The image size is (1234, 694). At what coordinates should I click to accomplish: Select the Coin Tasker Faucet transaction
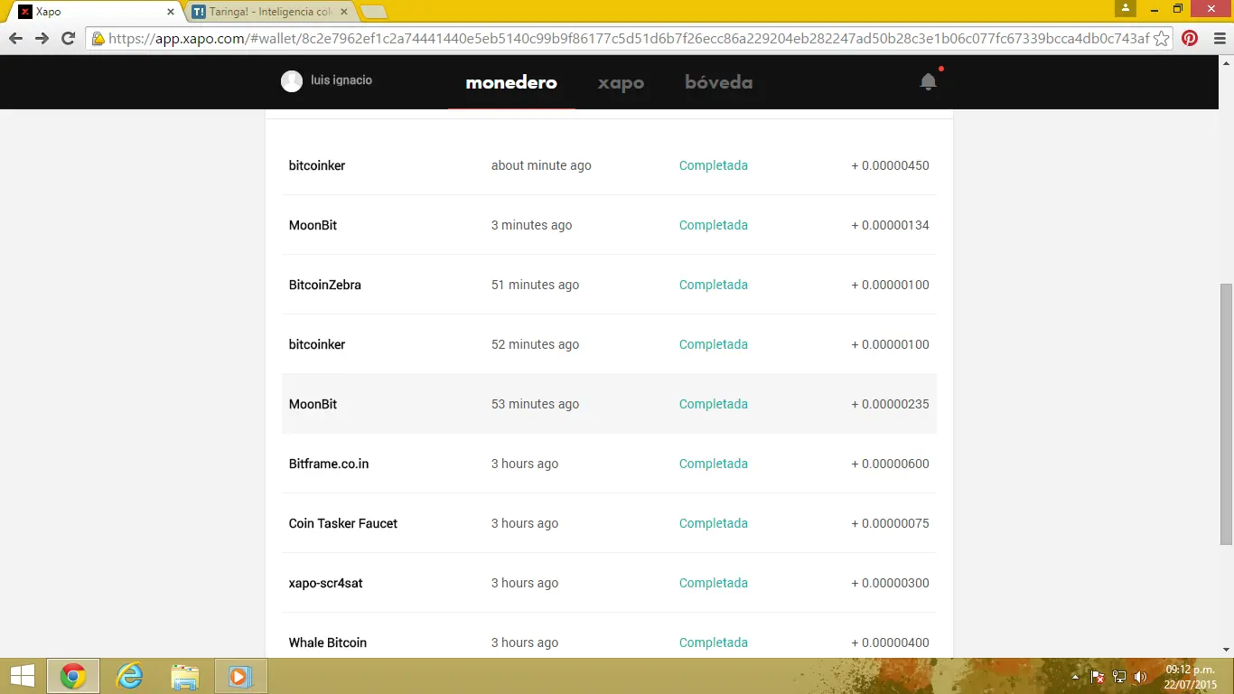pos(609,523)
